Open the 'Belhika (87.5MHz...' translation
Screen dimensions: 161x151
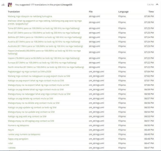click(44, 37)
